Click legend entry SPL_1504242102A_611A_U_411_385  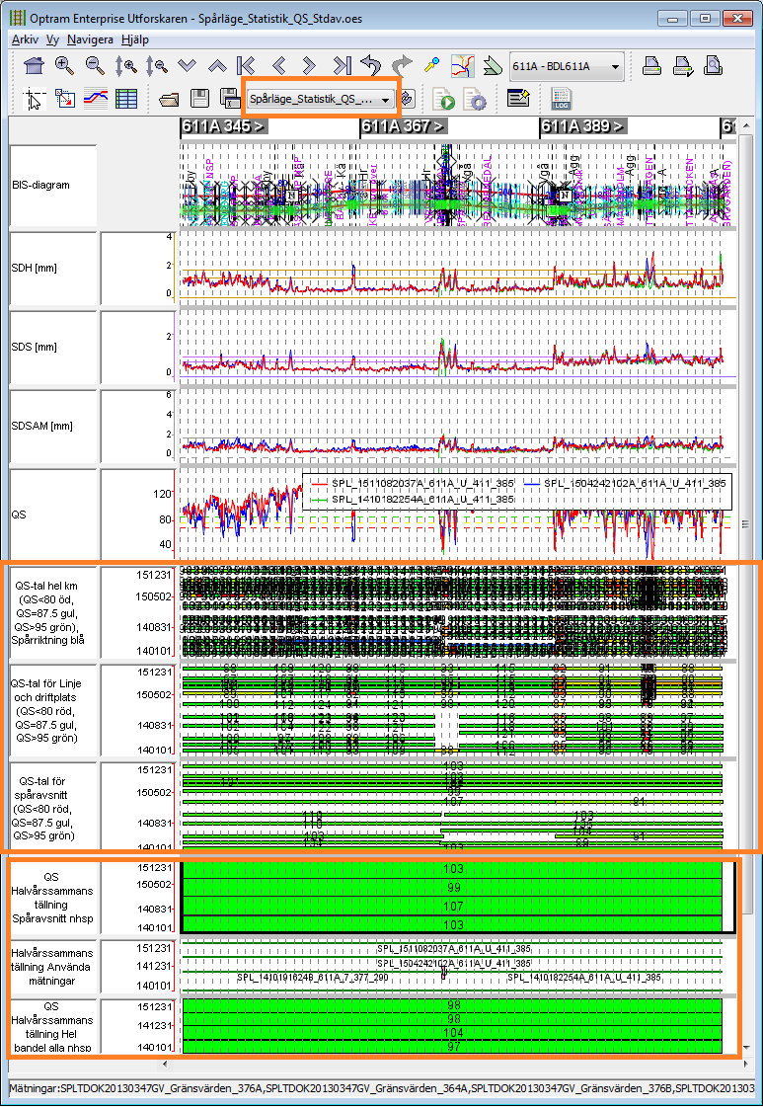coord(625,484)
